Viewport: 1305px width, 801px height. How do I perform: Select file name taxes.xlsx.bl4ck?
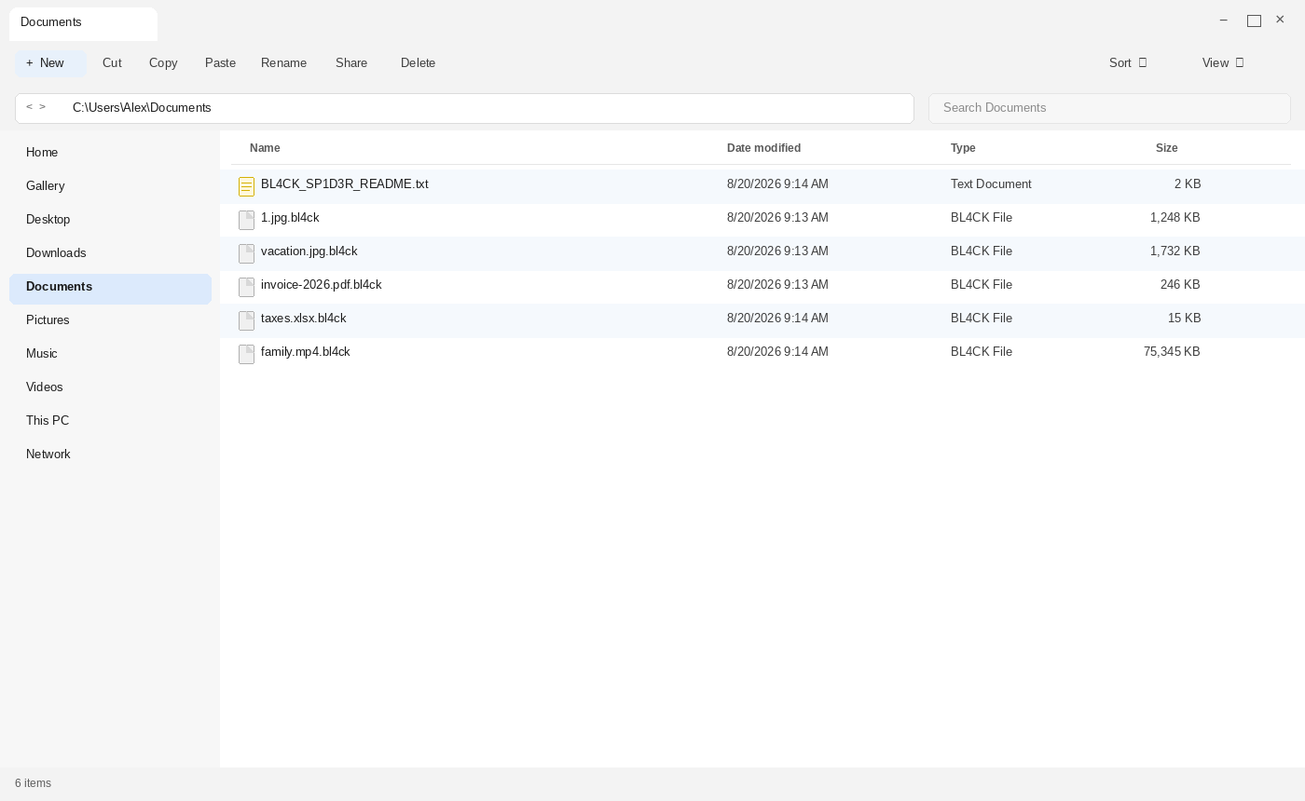point(304,319)
